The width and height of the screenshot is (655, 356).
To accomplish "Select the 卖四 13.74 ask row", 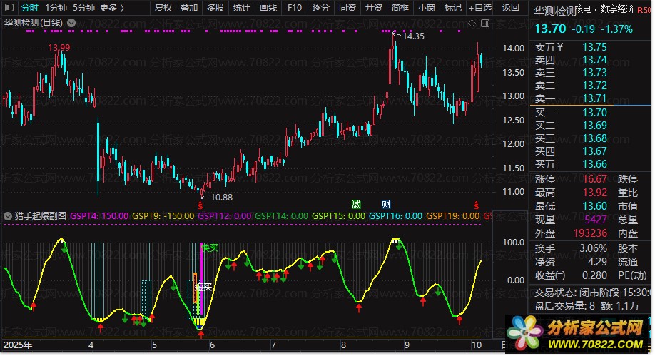I will 590,60.
